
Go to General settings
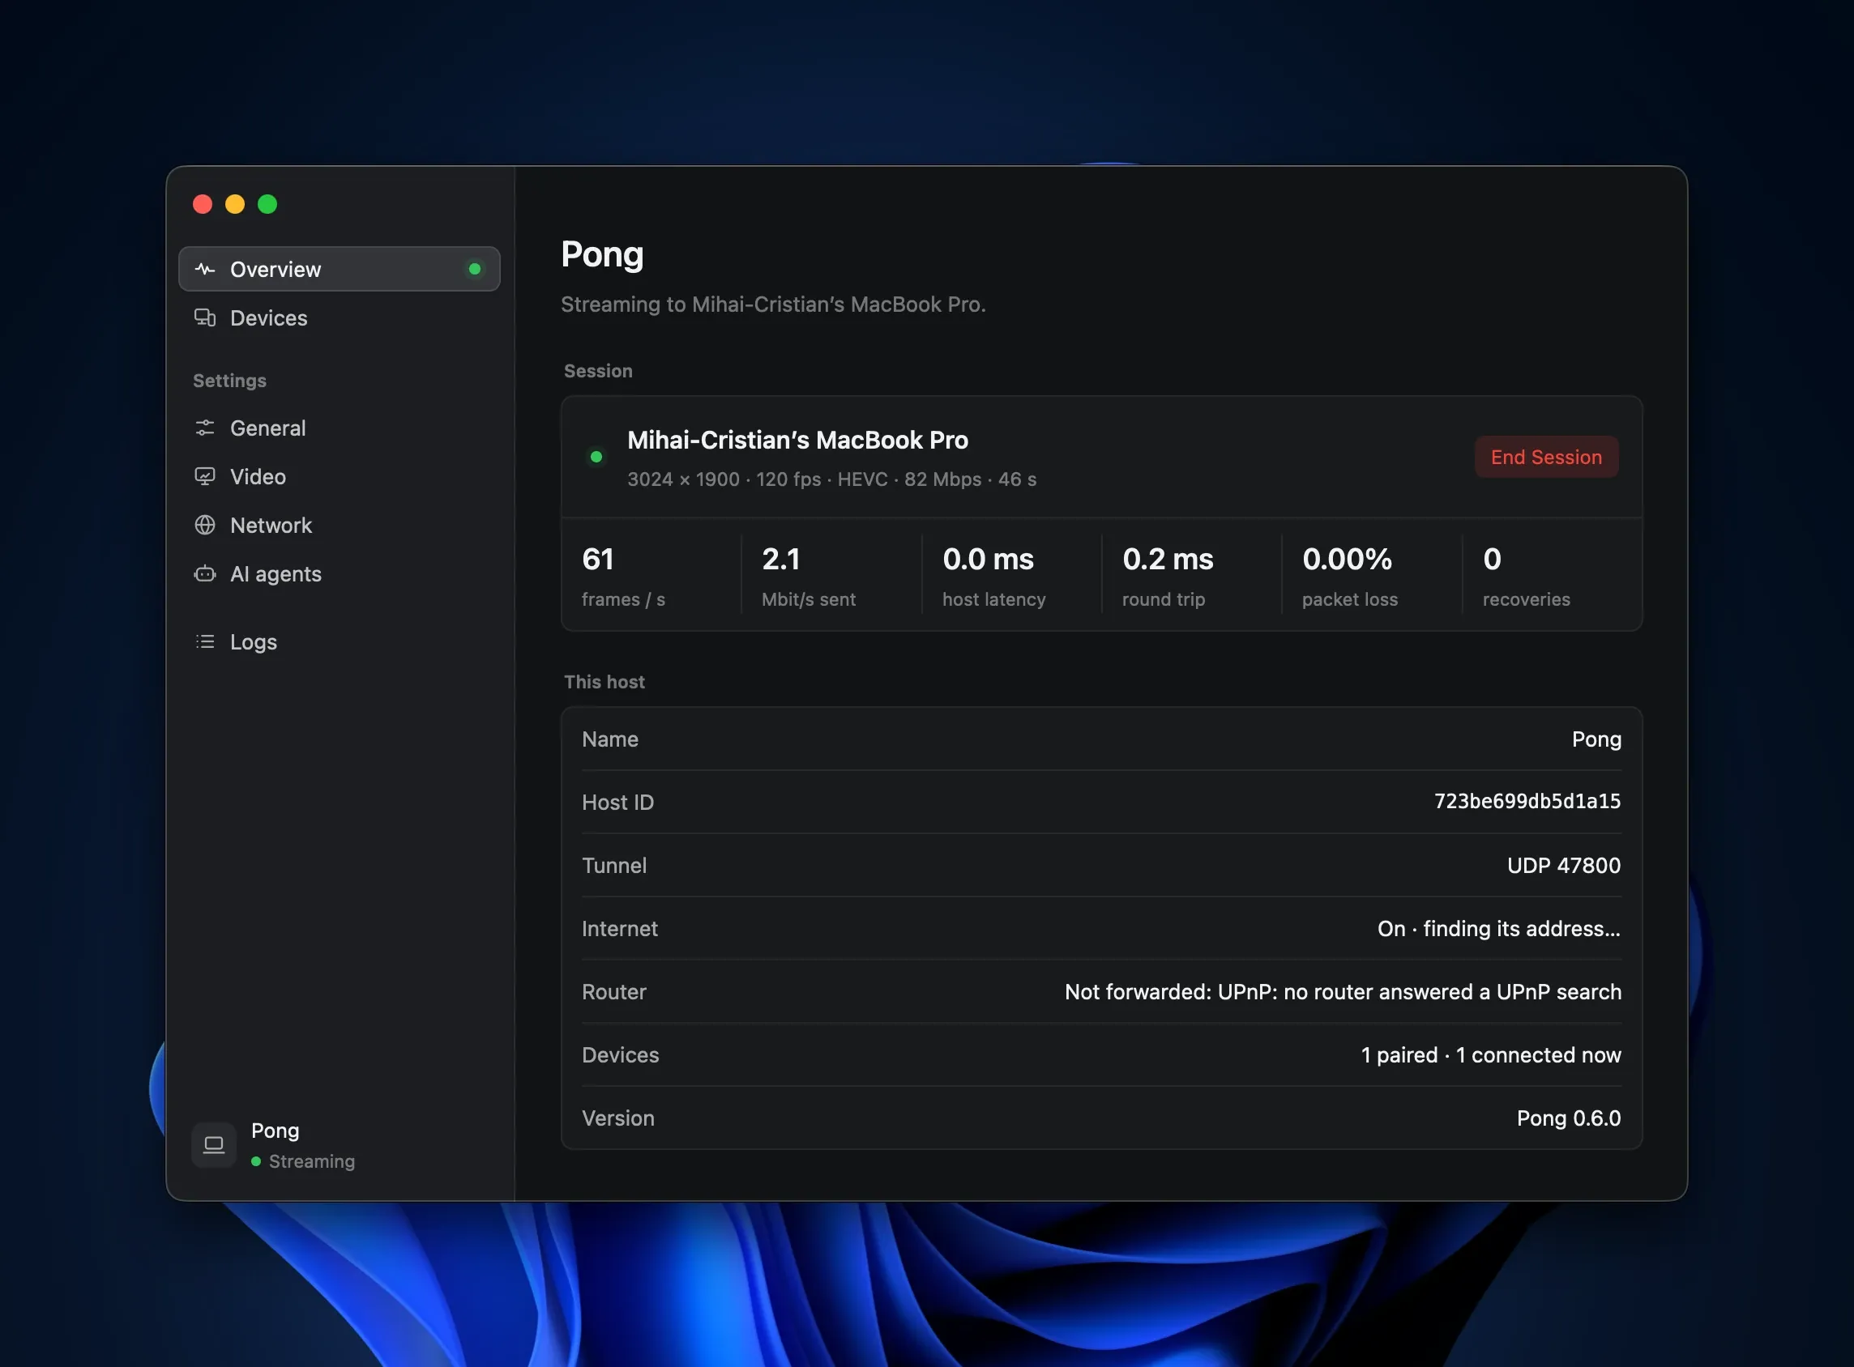click(x=340, y=428)
